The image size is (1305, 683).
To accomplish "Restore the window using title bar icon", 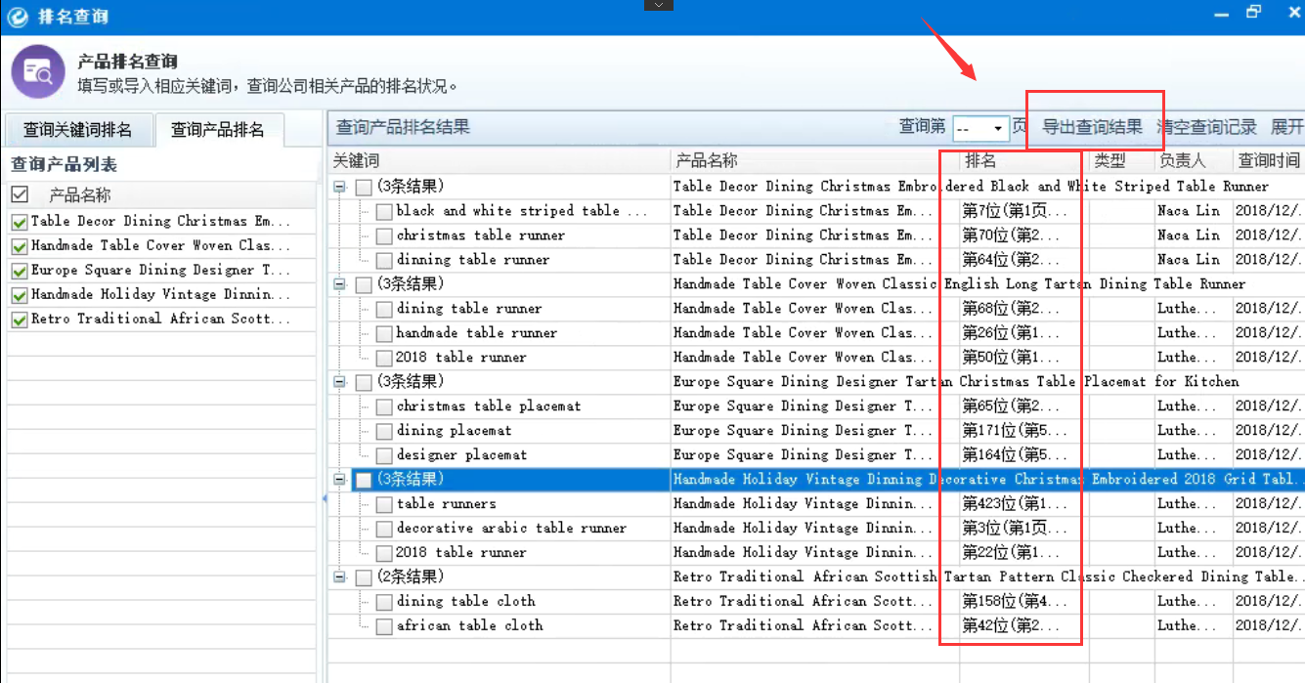I will pos(1254,13).
